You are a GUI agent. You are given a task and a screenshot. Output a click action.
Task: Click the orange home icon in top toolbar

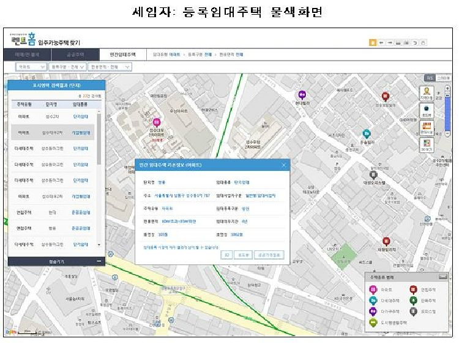373,43
